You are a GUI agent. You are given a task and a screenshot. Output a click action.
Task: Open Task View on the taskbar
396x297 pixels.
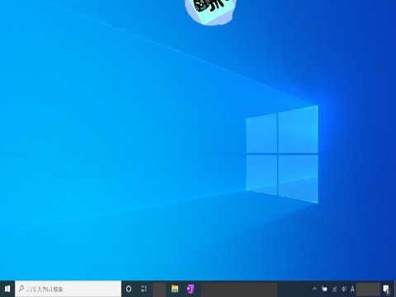tap(144, 289)
